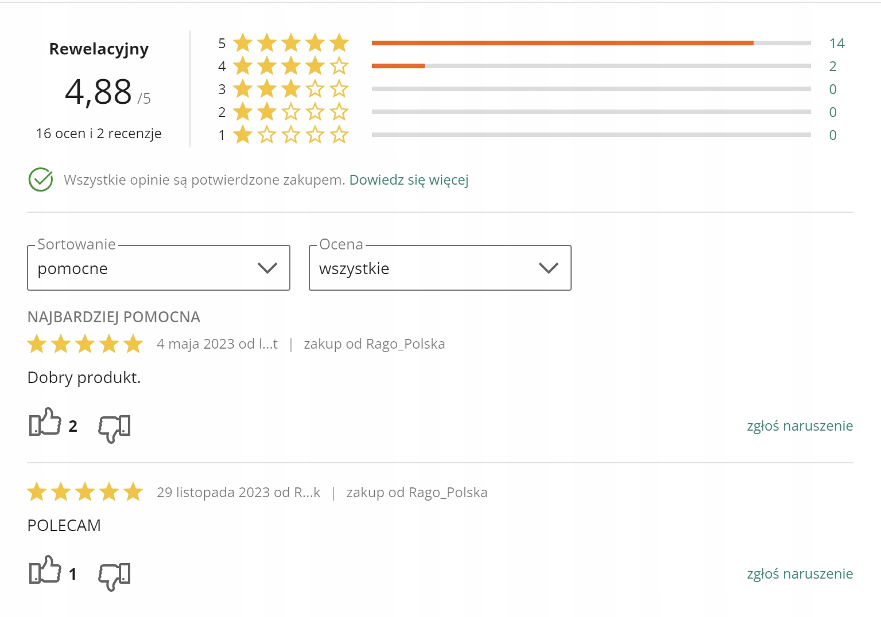Viewport: 881px width, 617px height.
Task: Open the "Dowiedz się więcej" link
Action: point(409,180)
